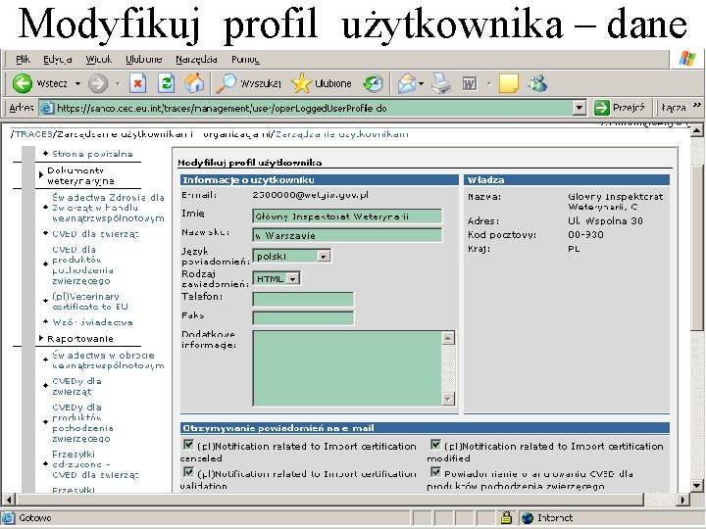Click the Nazwisko input field

coord(347,235)
